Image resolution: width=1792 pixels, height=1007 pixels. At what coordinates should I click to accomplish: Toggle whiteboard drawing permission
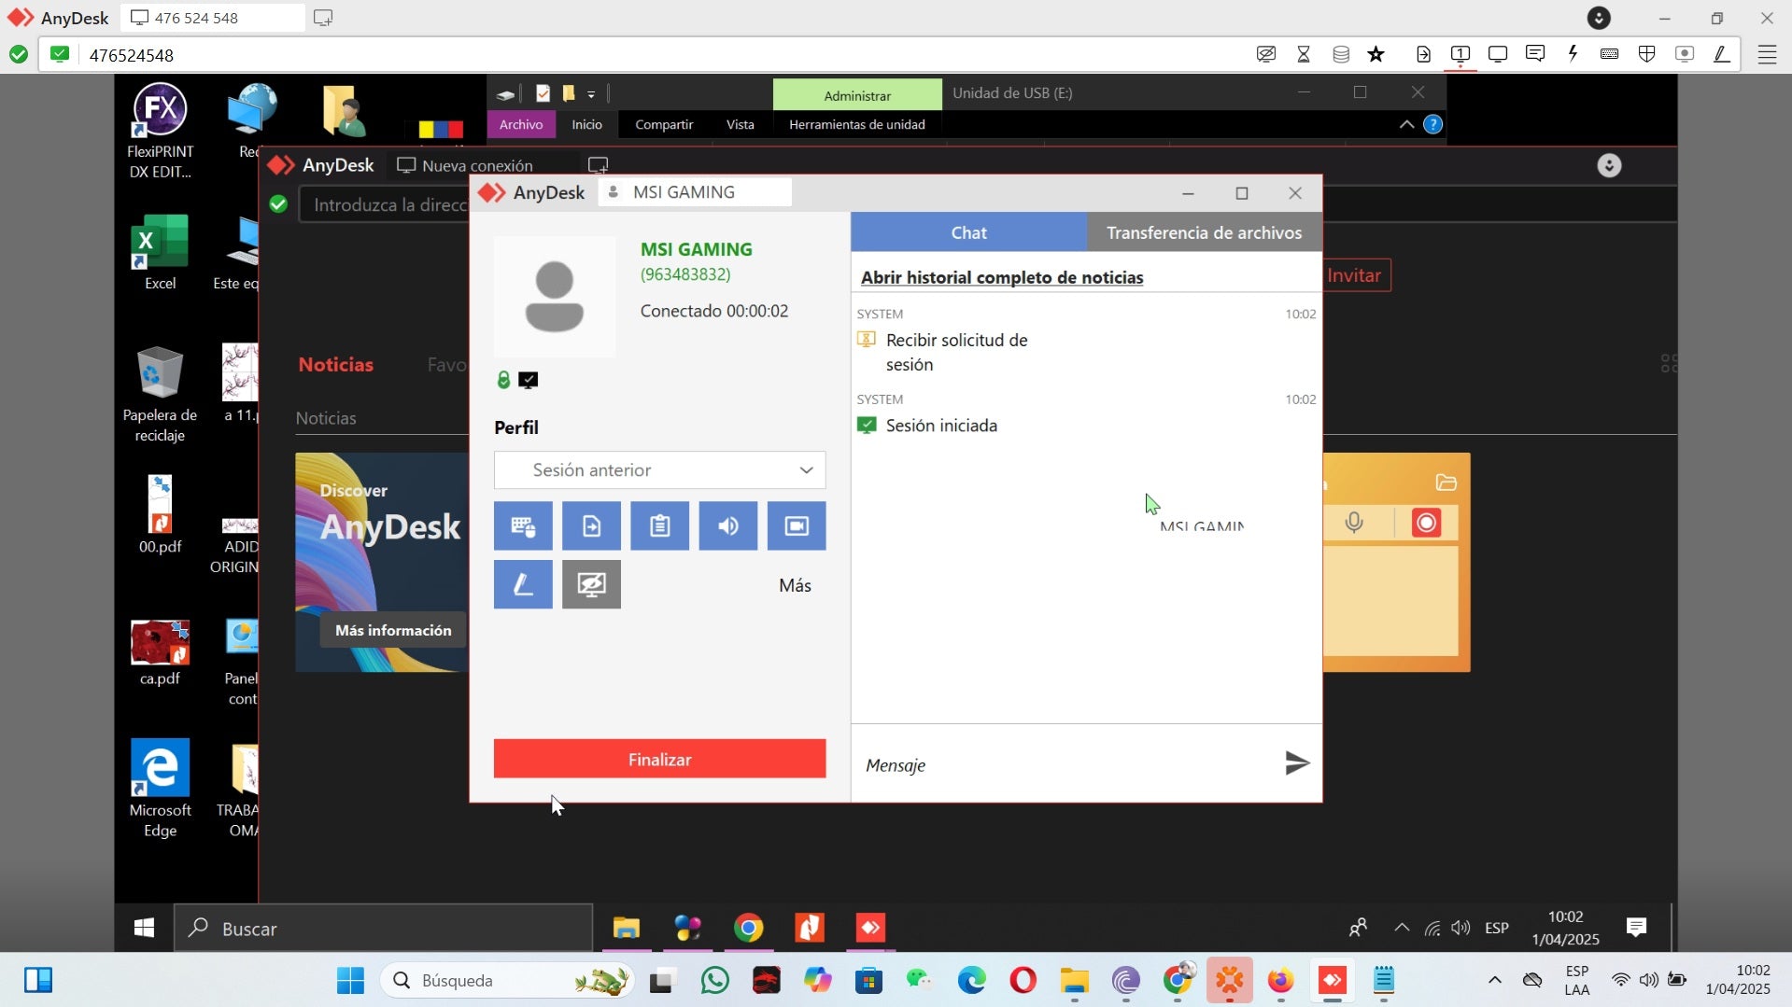click(523, 585)
